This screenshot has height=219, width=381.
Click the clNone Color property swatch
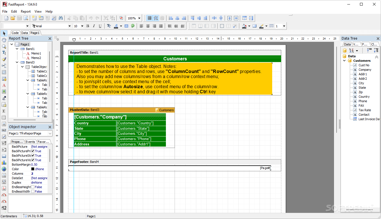[x=33, y=169]
